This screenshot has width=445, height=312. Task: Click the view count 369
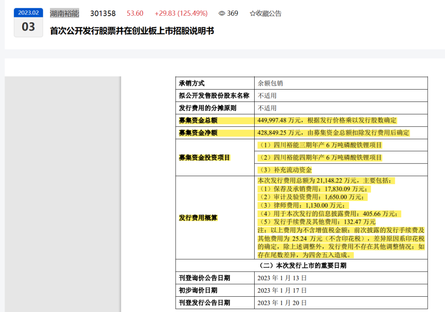(x=232, y=13)
